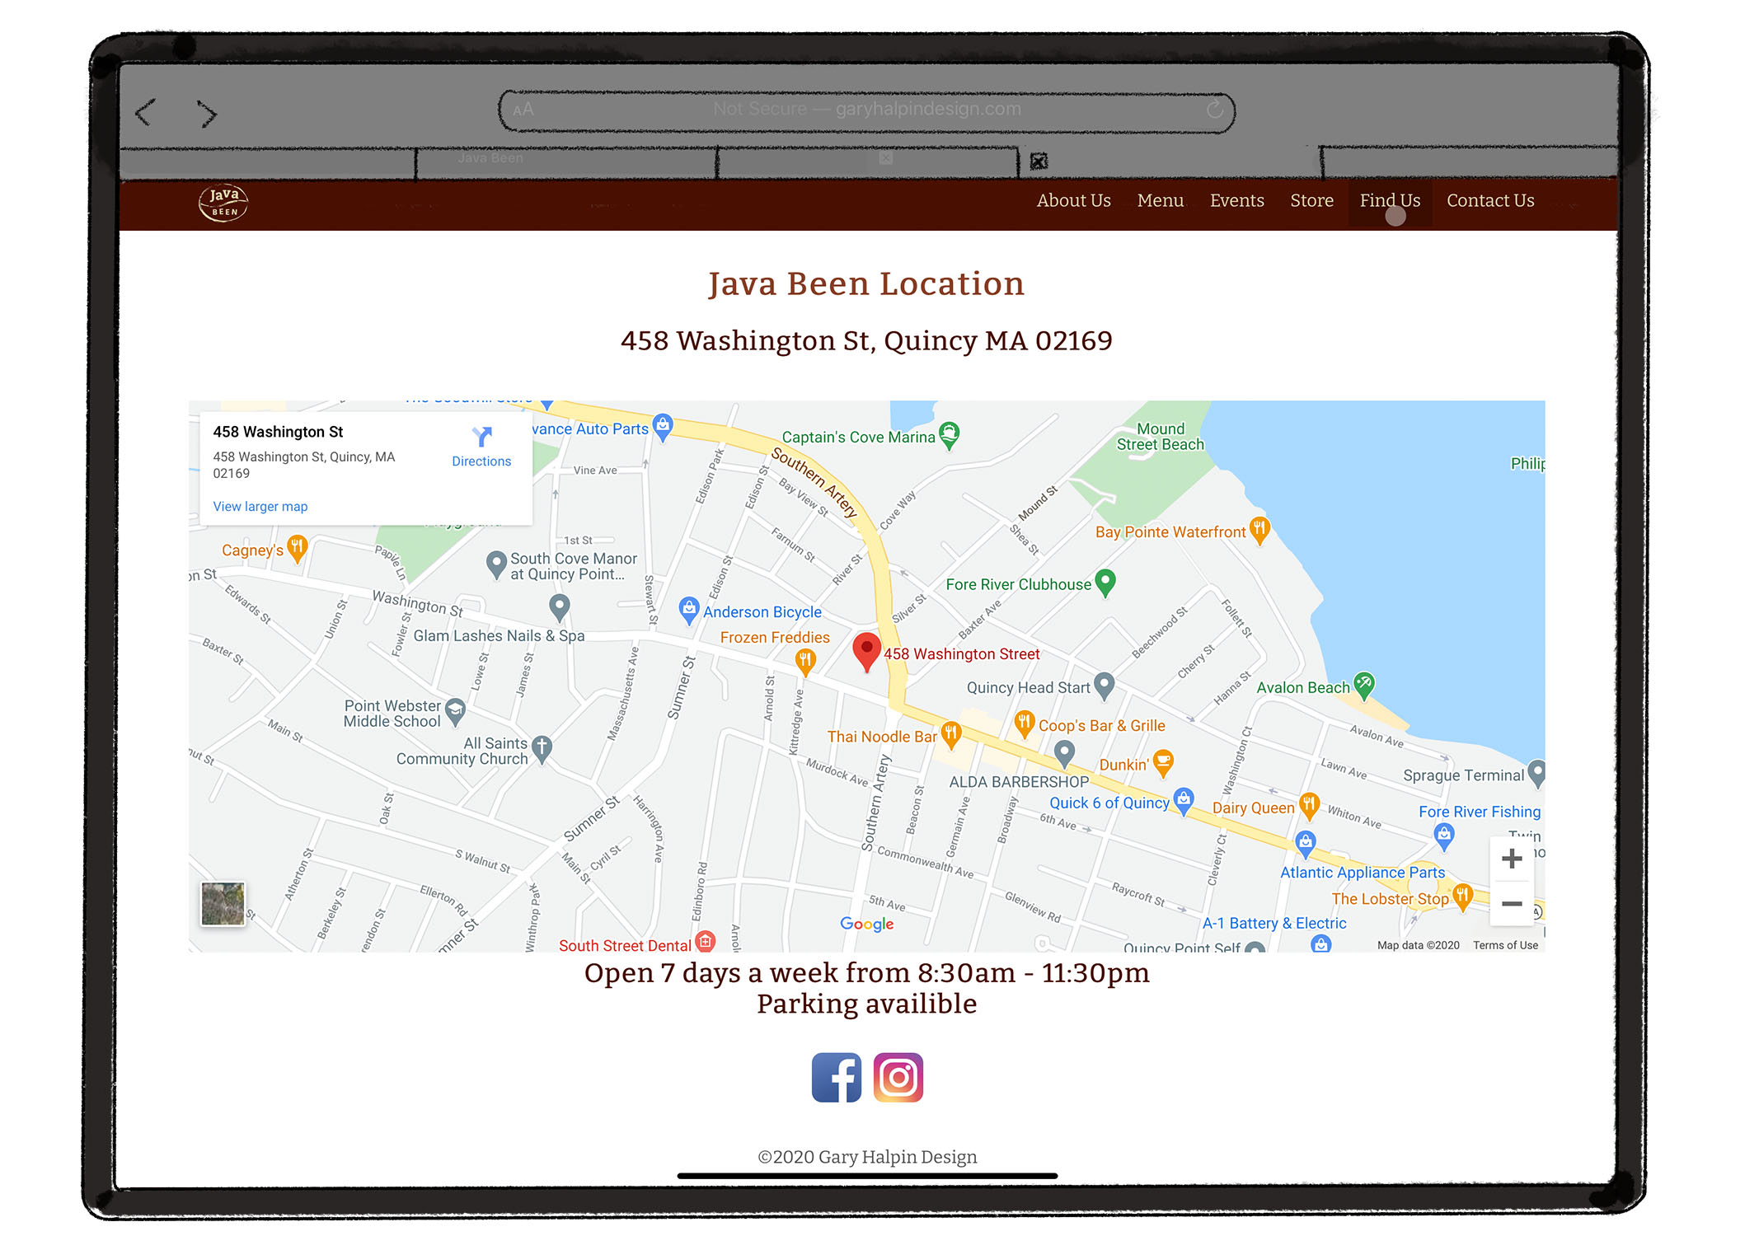Click the Java Been logo icon
This screenshot has width=1759, height=1236.
click(223, 203)
